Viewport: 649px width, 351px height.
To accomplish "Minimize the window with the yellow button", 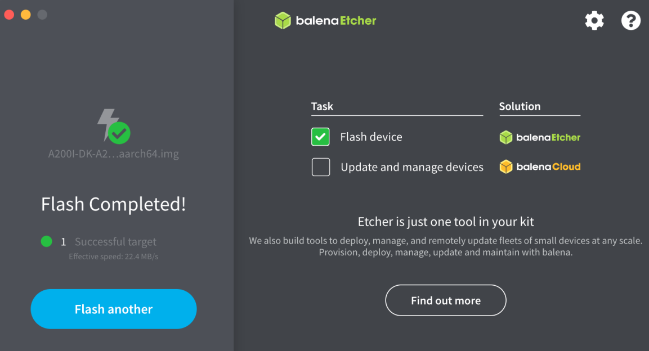I will click(26, 15).
